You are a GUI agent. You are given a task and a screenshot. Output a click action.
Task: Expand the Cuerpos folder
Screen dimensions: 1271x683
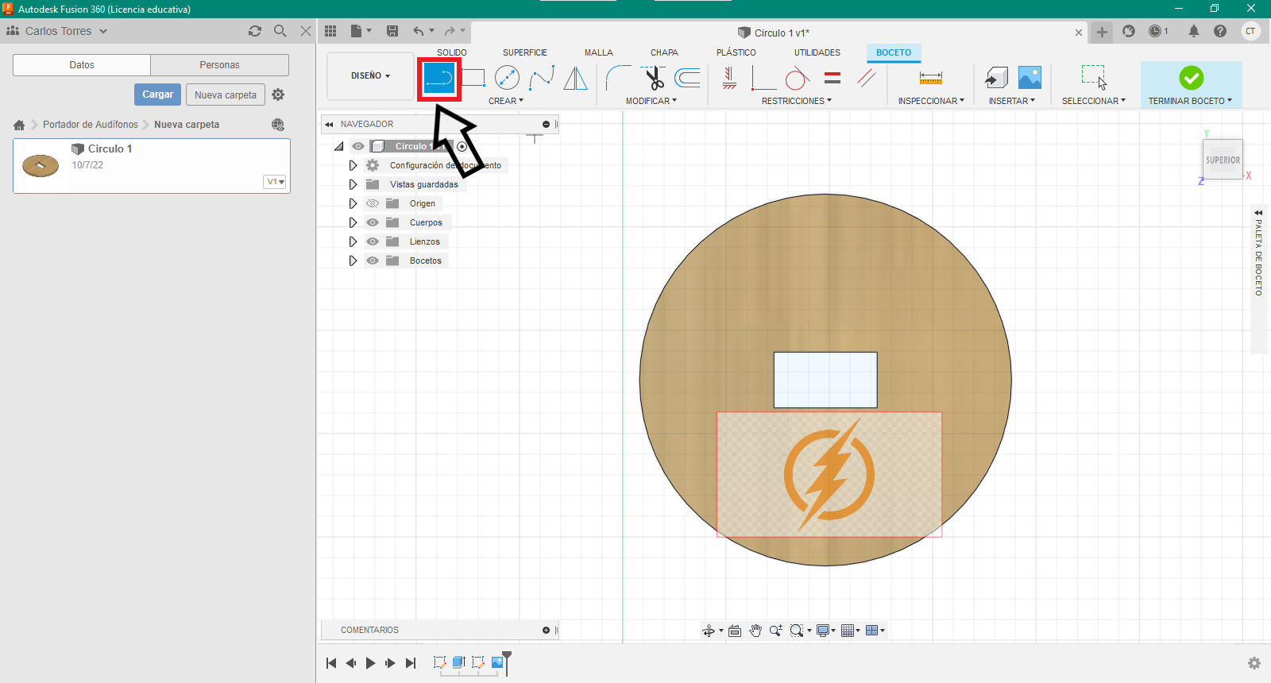353,222
